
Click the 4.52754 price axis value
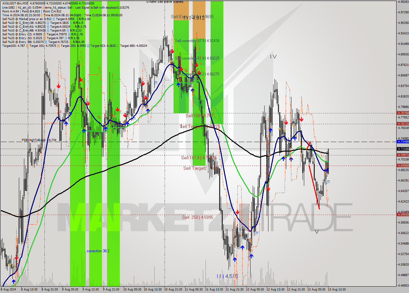(403, 254)
